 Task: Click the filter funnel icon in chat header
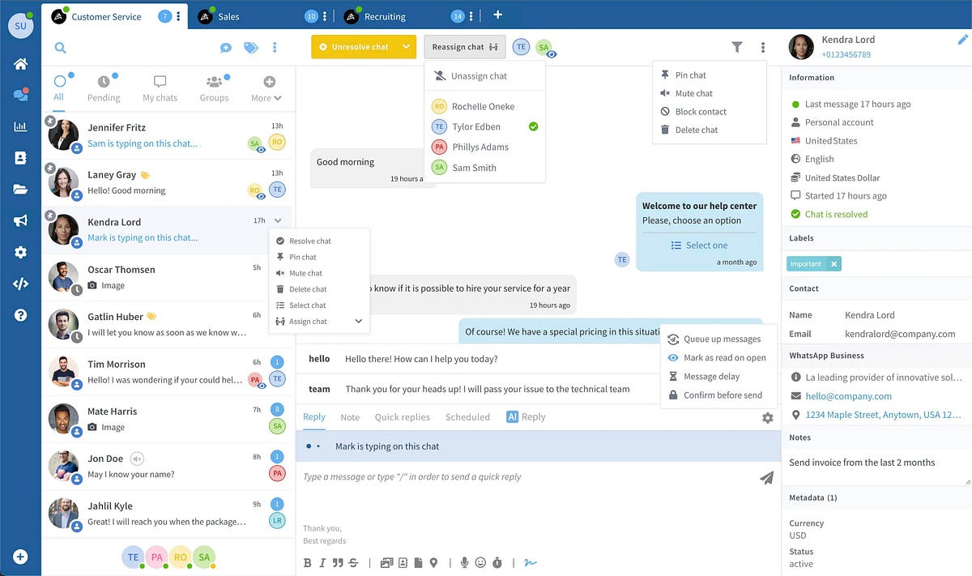736,48
